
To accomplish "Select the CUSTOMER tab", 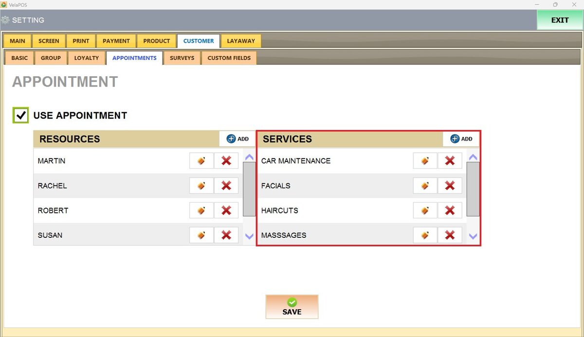I will coord(199,41).
